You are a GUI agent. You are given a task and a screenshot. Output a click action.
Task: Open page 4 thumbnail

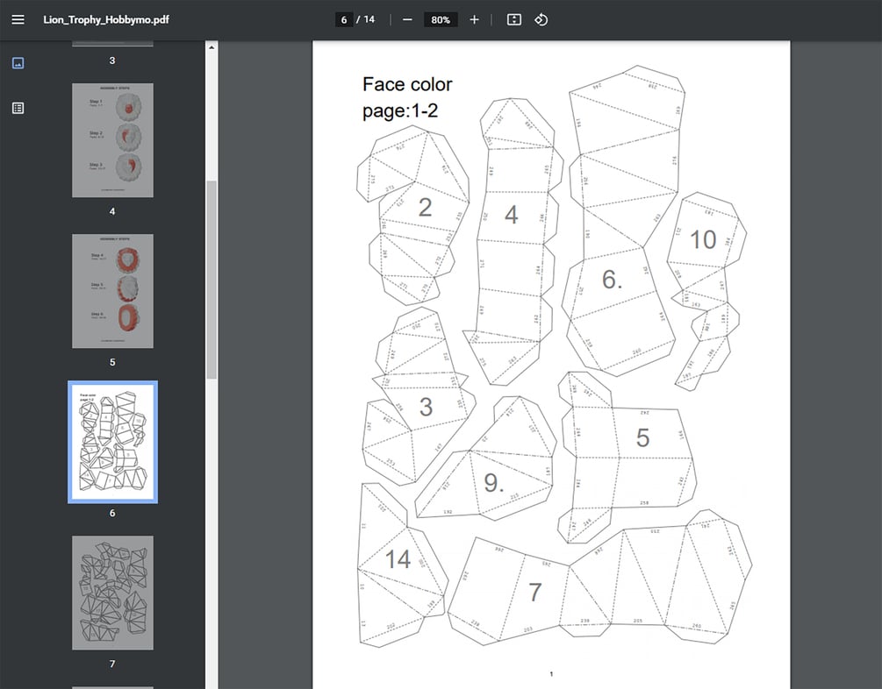click(x=112, y=140)
